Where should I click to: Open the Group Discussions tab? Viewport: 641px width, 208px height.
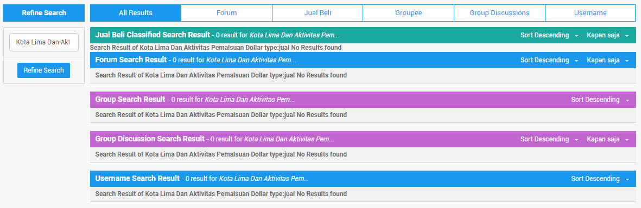499,12
